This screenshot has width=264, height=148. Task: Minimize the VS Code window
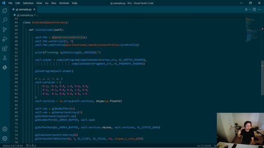coord(241,3)
